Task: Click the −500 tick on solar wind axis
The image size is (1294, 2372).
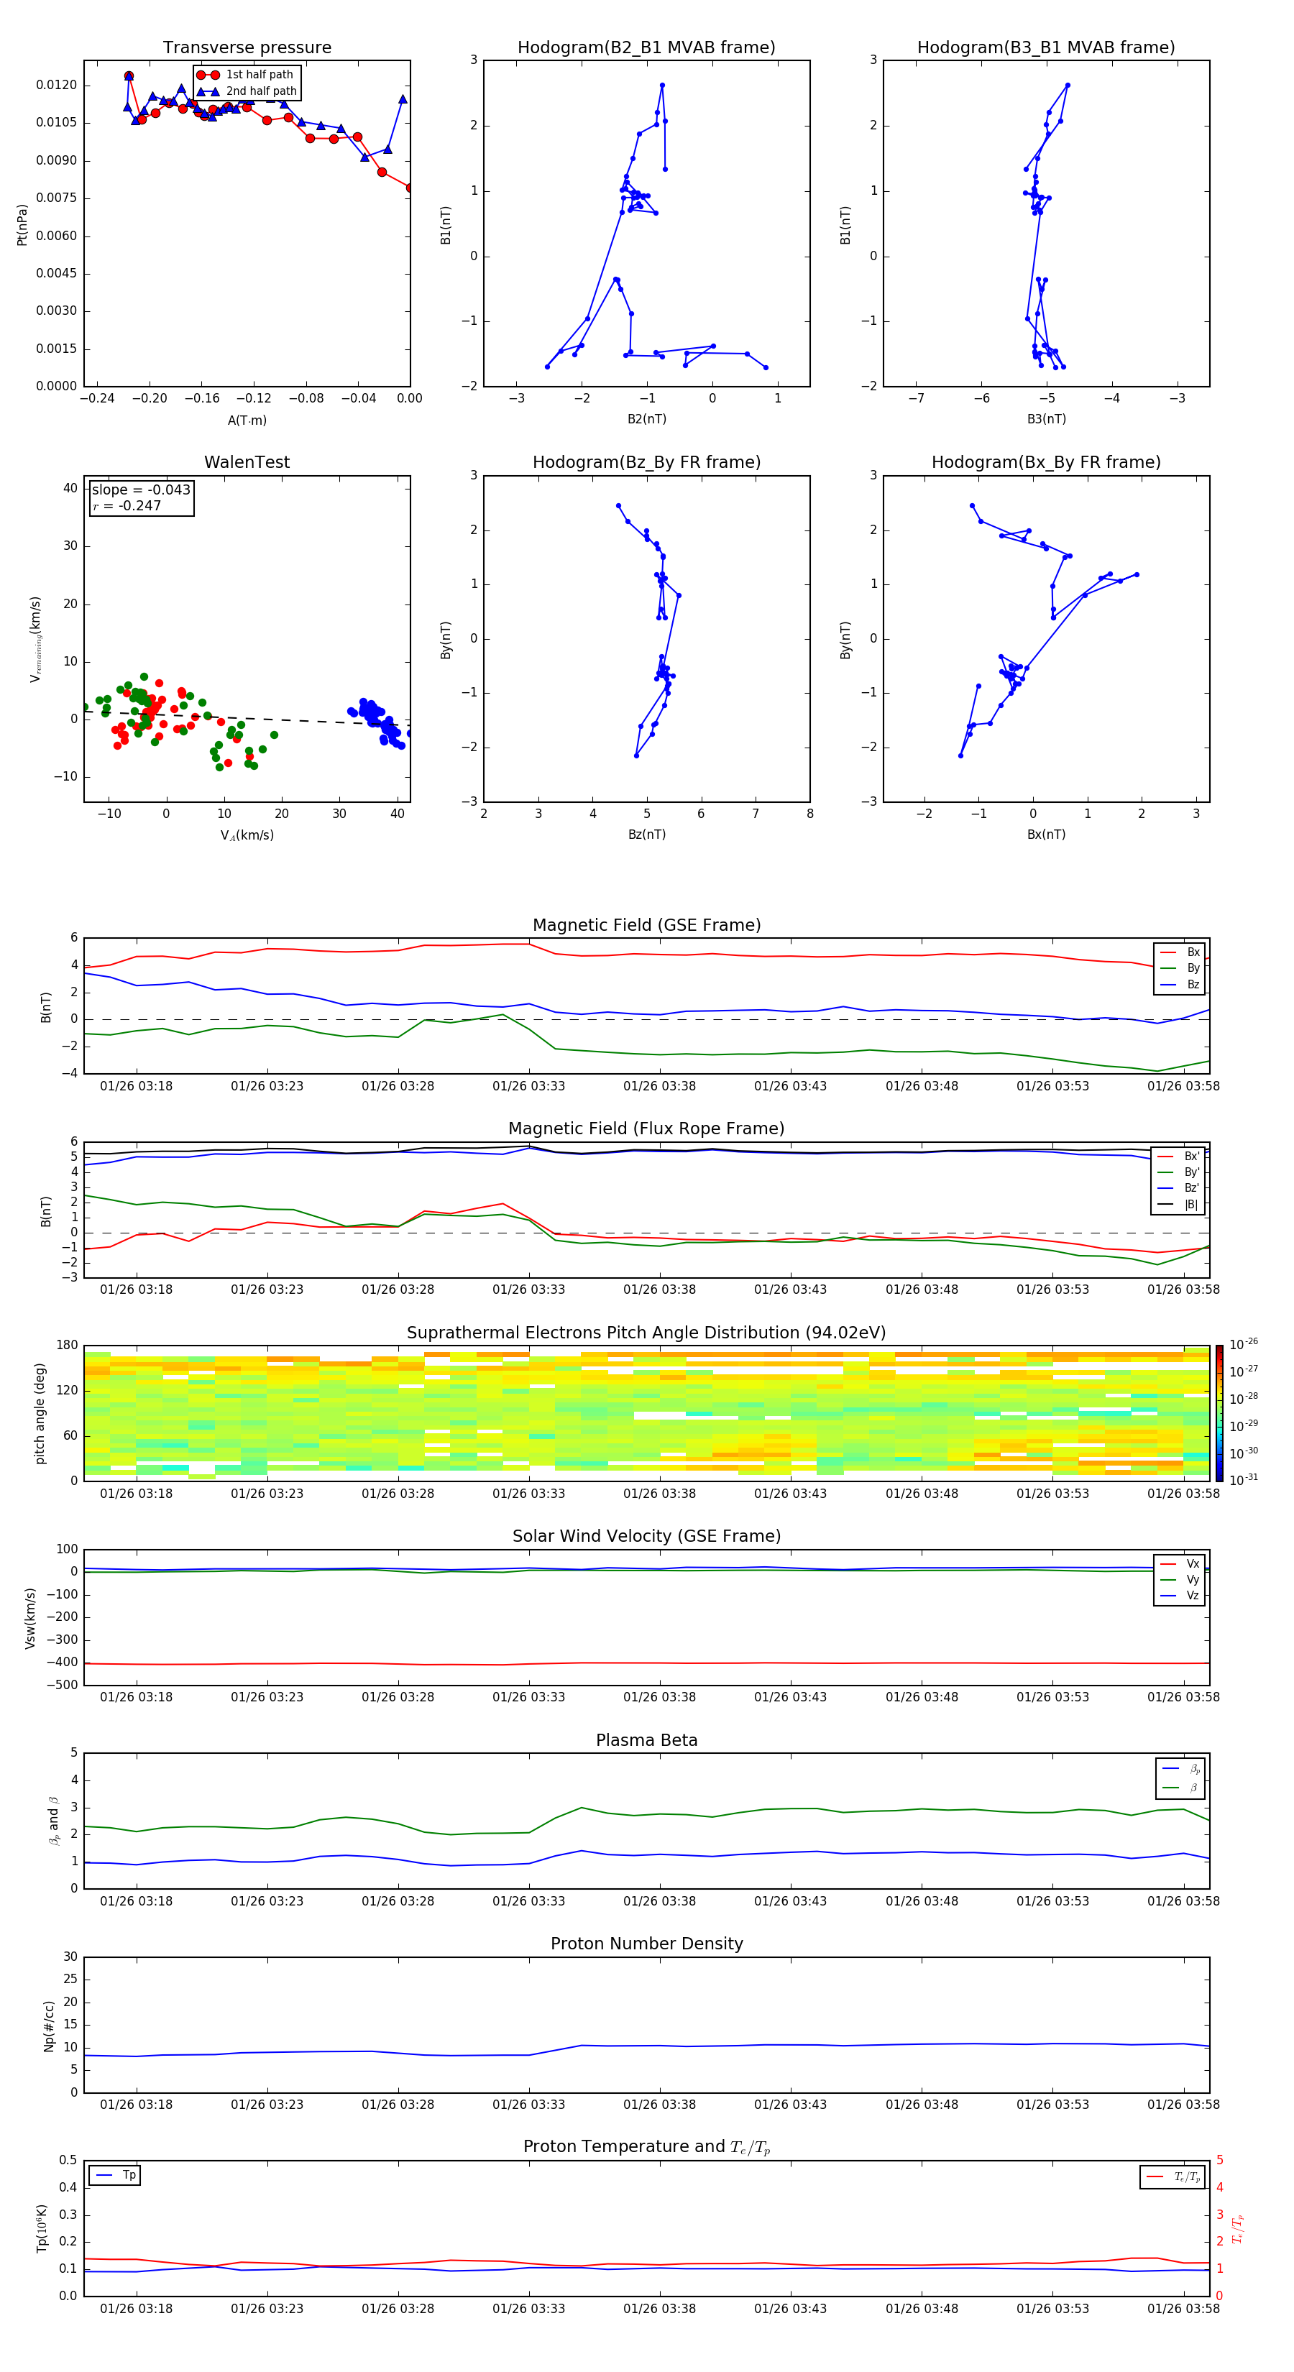Action: coord(61,1685)
